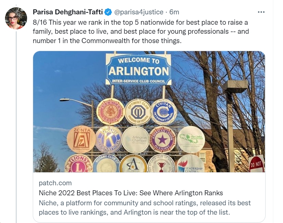Open the Parisa Dehghani-Tafti display name
The image size is (283, 223).
(68, 12)
